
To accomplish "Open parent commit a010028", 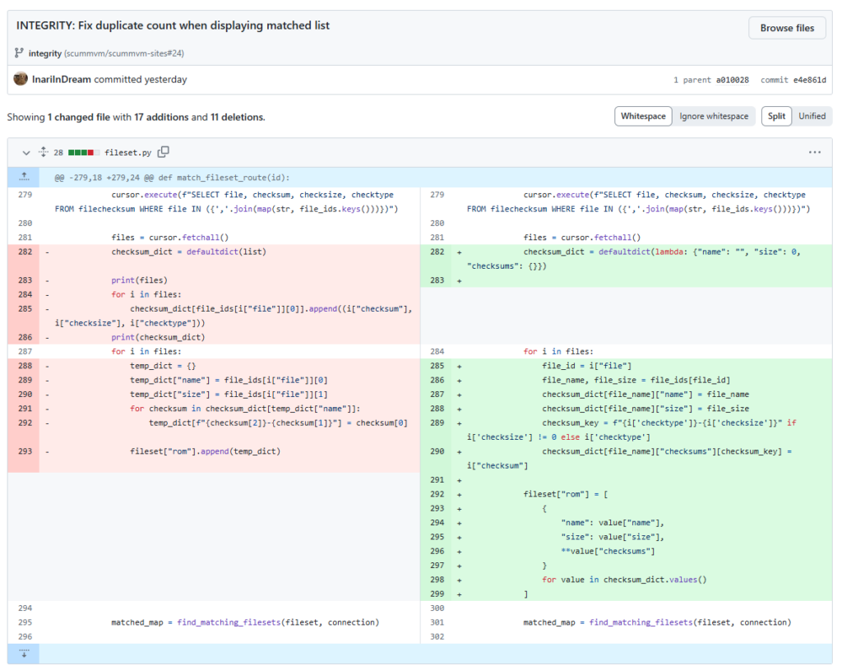I will pos(732,80).
